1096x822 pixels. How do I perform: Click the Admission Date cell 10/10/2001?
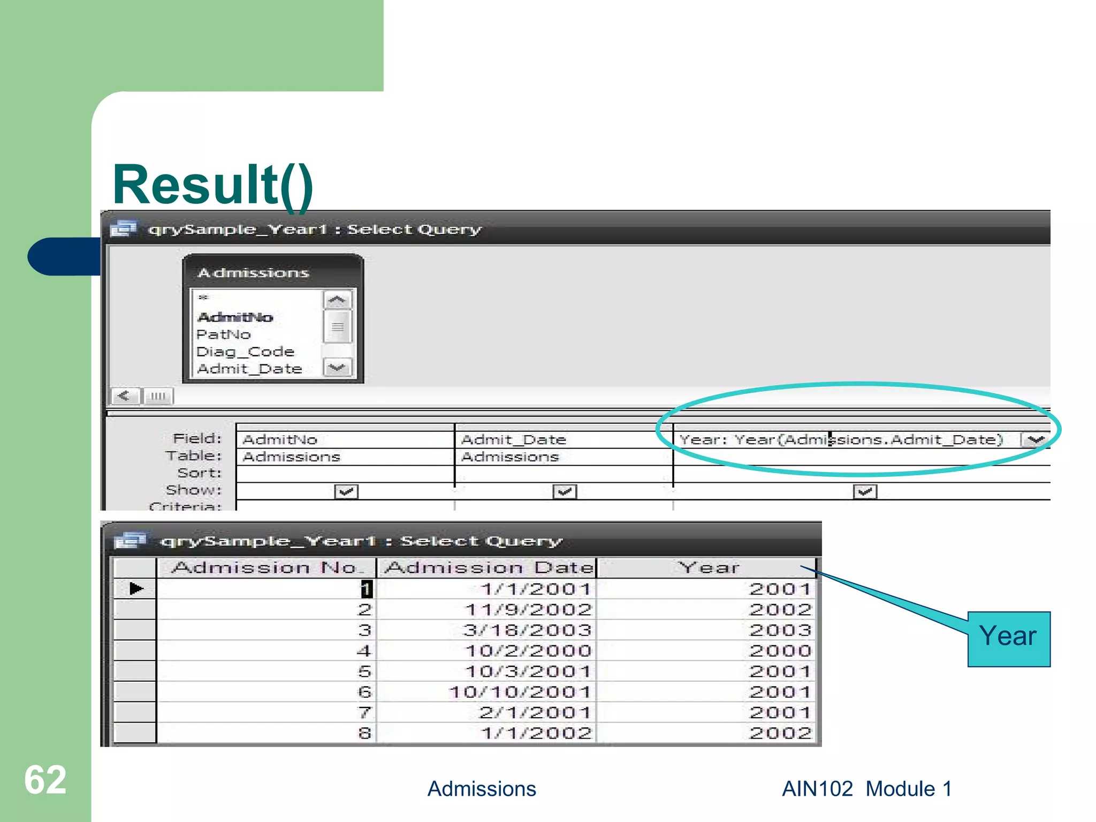pos(486,692)
